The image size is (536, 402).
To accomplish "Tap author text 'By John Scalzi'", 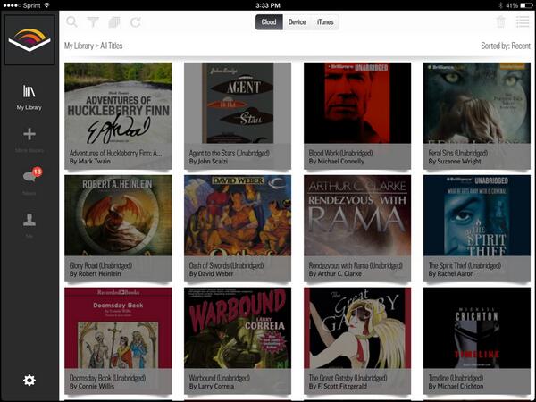I will (x=208, y=162).
